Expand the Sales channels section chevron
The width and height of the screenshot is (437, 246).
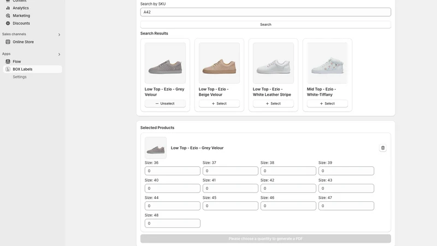pos(59,34)
